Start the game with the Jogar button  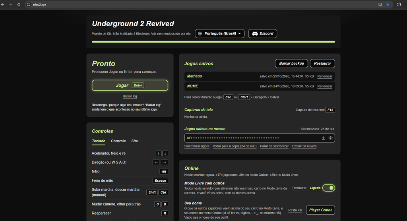point(130,85)
